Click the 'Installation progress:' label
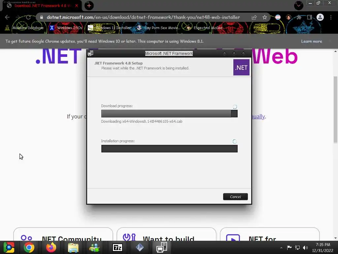338x254 pixels. [118, 141]
